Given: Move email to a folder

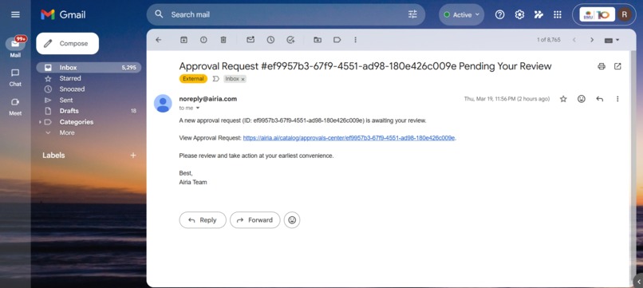Looking at the screenshot, I should tap(318, 40).
